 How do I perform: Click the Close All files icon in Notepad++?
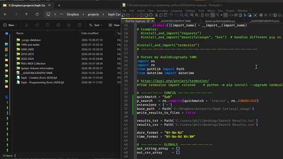(x=146, y=15)
